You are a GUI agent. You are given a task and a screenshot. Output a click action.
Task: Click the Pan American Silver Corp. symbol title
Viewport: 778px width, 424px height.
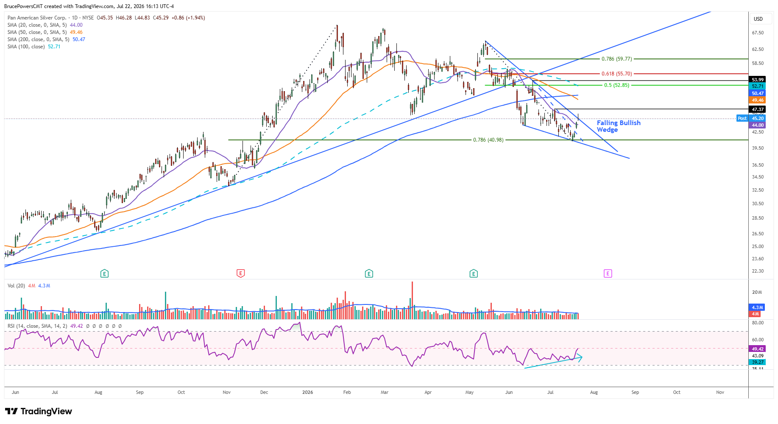37,18
